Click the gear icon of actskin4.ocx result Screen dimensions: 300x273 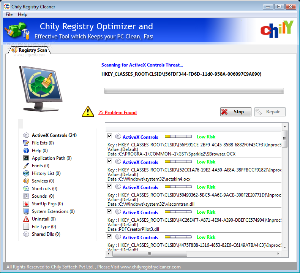[118, 162]
